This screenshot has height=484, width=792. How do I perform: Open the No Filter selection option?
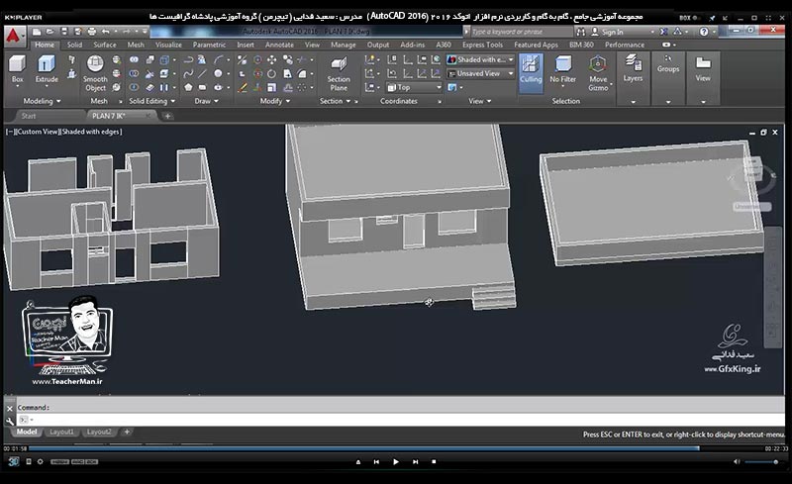562,69
